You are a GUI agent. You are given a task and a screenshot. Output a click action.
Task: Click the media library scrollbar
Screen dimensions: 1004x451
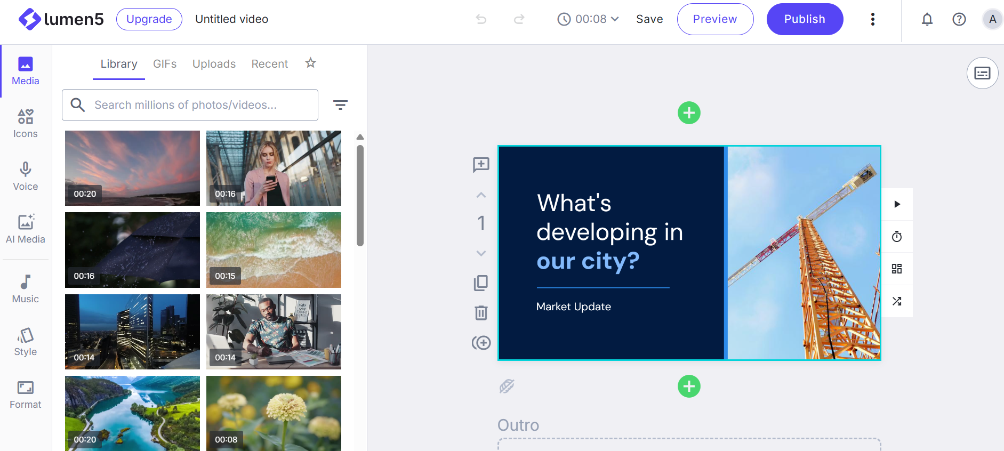pyautogui.click(x=360, y=195)
